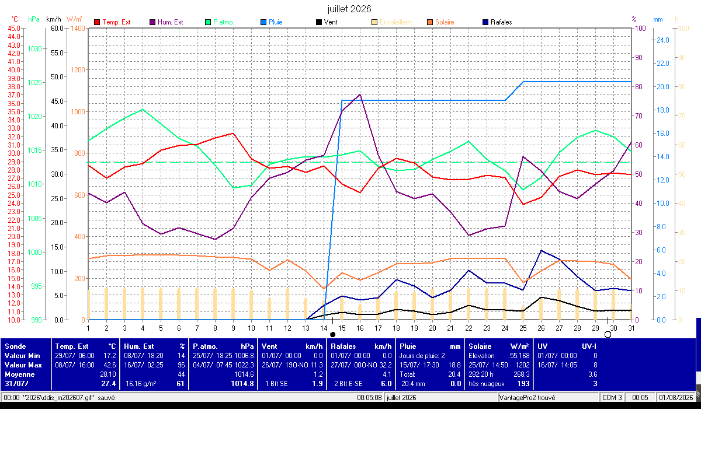Click the UV column header in table
The width and height of the screenshot is (701, 459).
[542, 346]
